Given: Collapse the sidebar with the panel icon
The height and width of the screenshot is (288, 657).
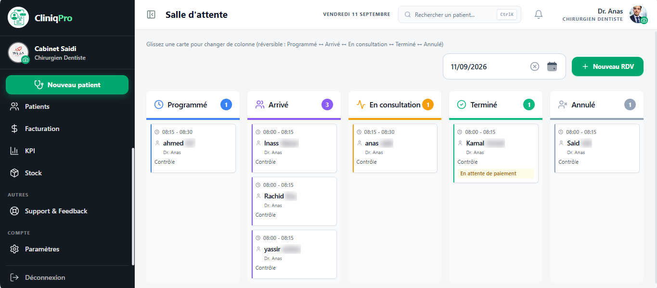Looking at the screenshot, I should pyautogui.click(x=151, y=14).
